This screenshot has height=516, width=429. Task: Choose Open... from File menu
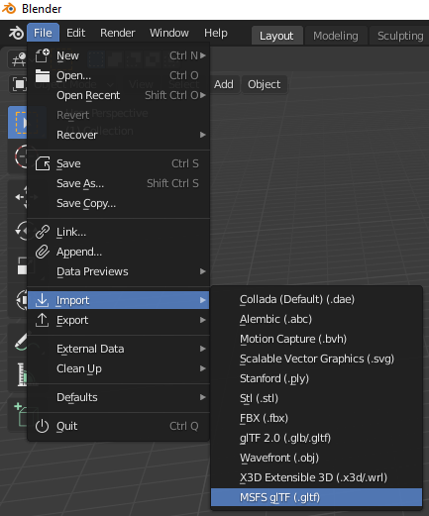click(119, 75)
